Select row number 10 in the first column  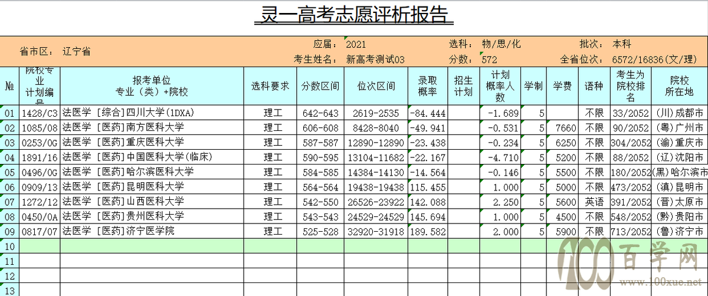[9, 245]
